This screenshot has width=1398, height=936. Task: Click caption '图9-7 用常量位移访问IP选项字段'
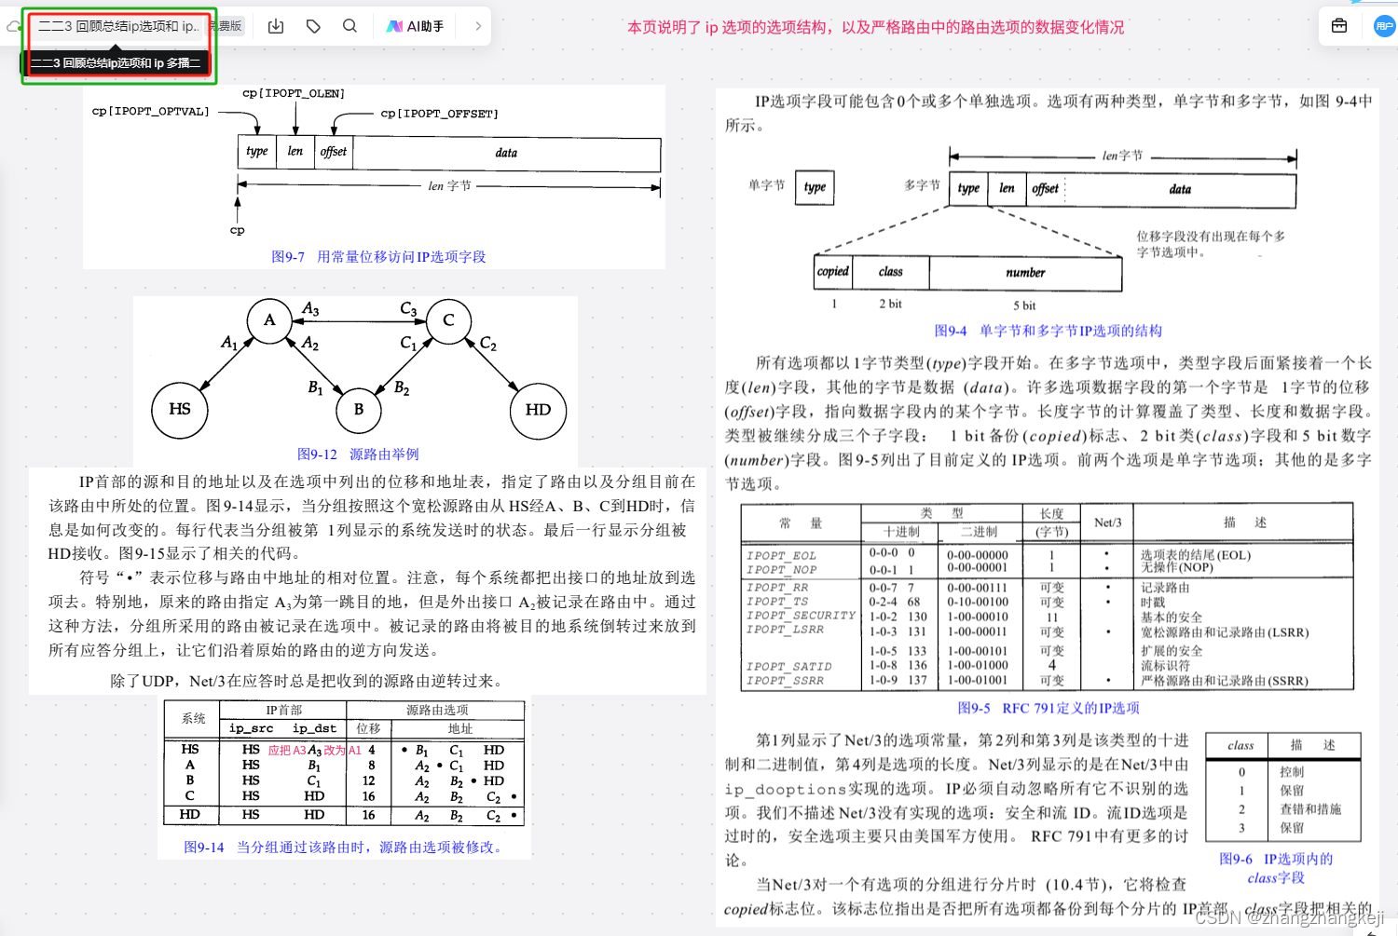(x=378, y=256)
